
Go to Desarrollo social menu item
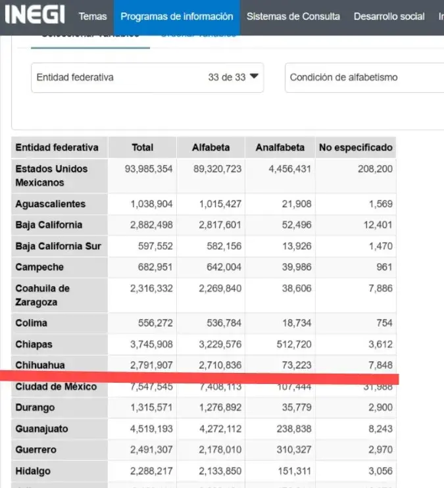(x=389, y=16)
